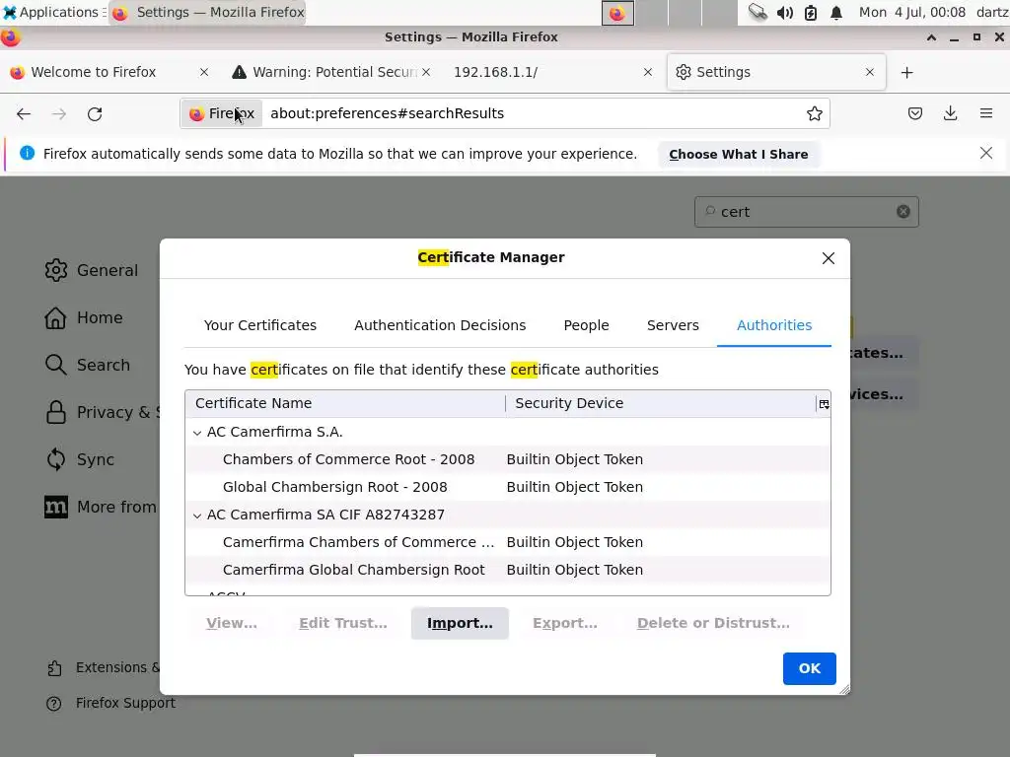The image size is (1010, 757).
Task: Open the Sync settings category
Action: click(x=80, y=459)
